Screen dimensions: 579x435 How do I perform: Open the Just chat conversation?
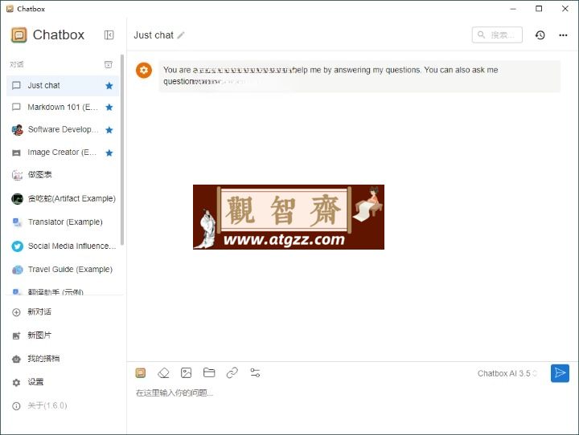[63, 86]
